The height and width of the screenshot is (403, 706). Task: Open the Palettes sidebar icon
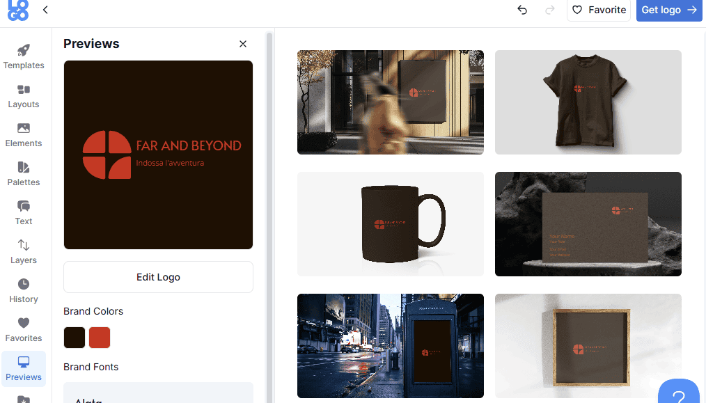[x=24, y=168]
